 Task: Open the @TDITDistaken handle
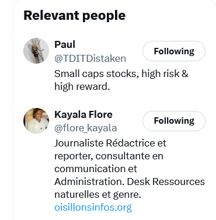coord(90,58)
